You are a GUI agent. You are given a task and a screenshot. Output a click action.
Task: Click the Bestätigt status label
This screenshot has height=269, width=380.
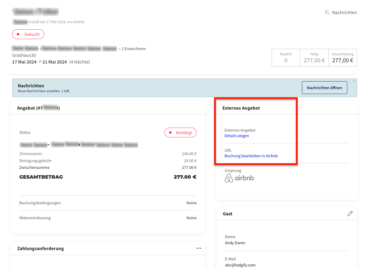point(184,133)
